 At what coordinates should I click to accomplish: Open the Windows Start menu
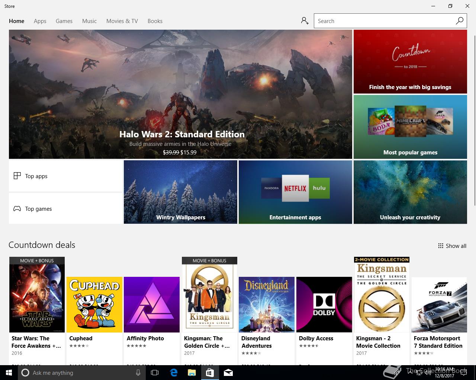coord(9,373)
